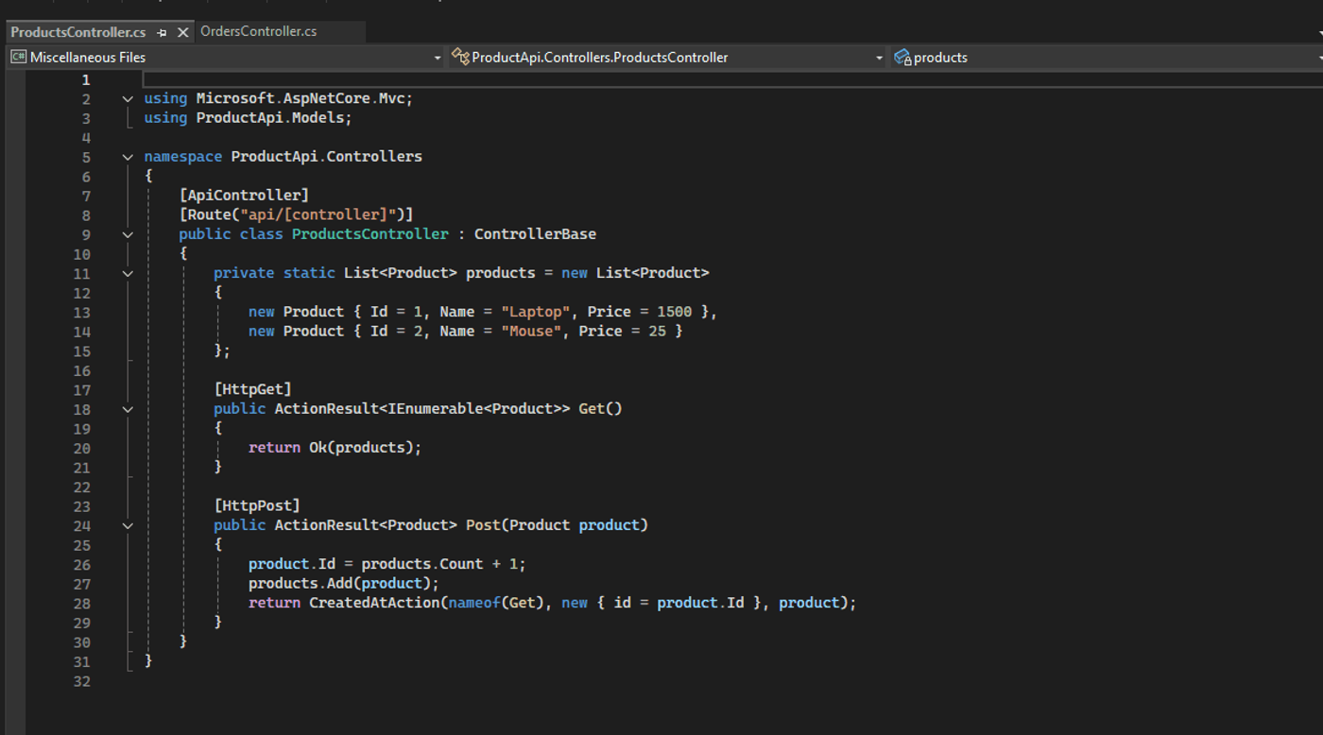Viewport: 1323px width, 735px height.
Task: Click the 'return Ok(products);' statement
Action: point(335,448)
